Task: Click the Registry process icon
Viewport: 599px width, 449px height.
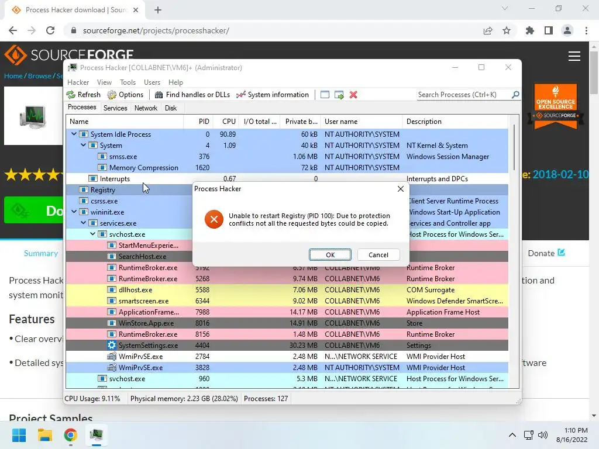Action: (83, 190)
